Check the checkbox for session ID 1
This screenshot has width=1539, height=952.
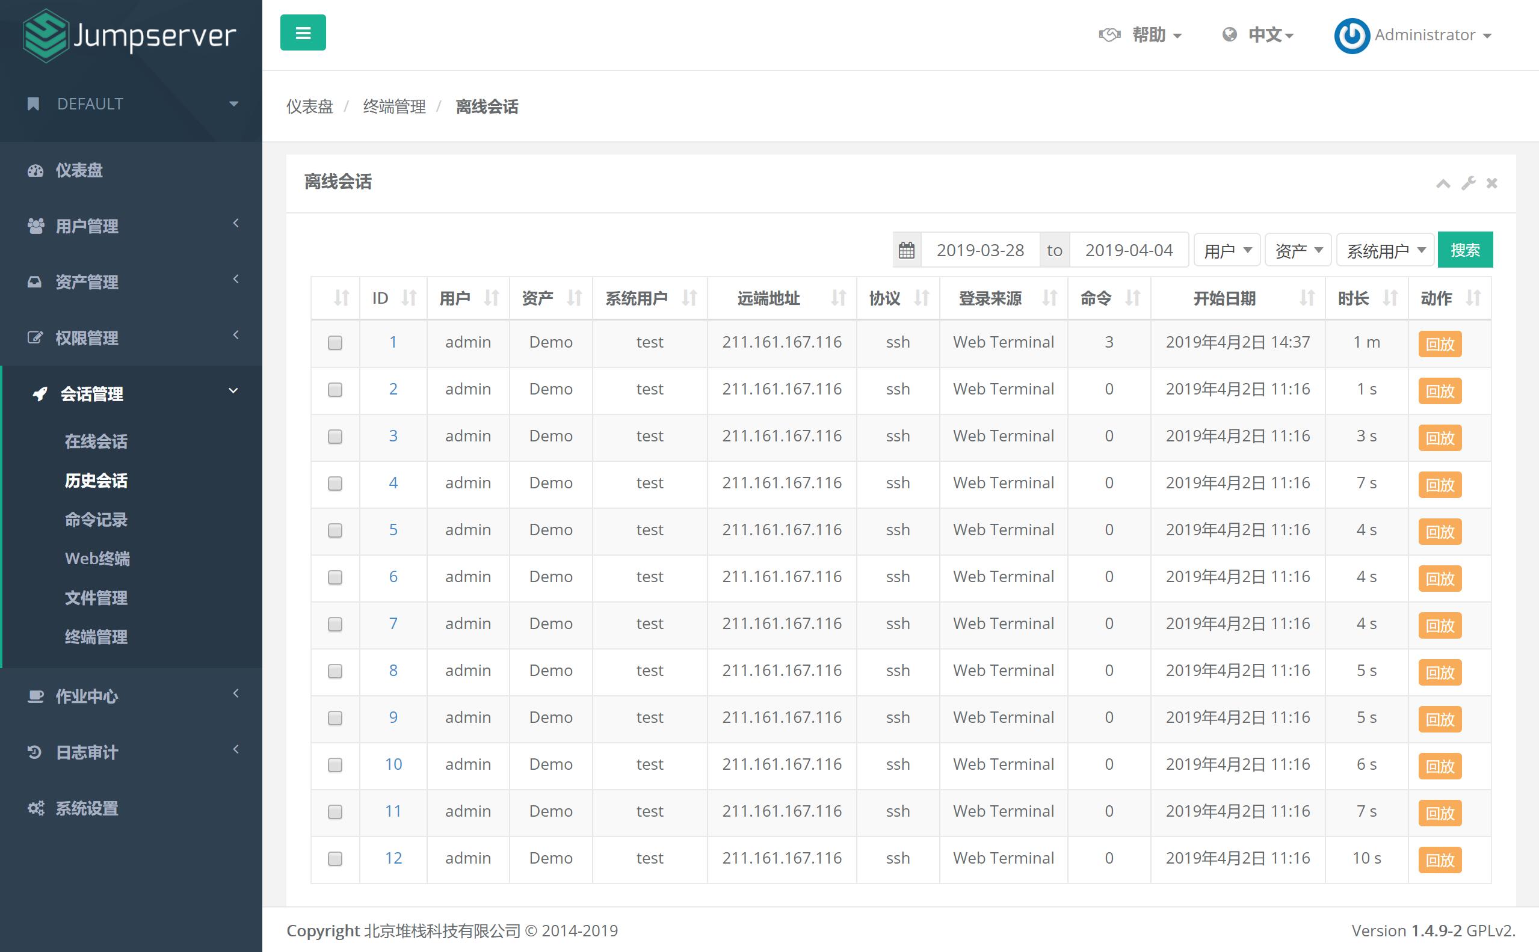335,343
